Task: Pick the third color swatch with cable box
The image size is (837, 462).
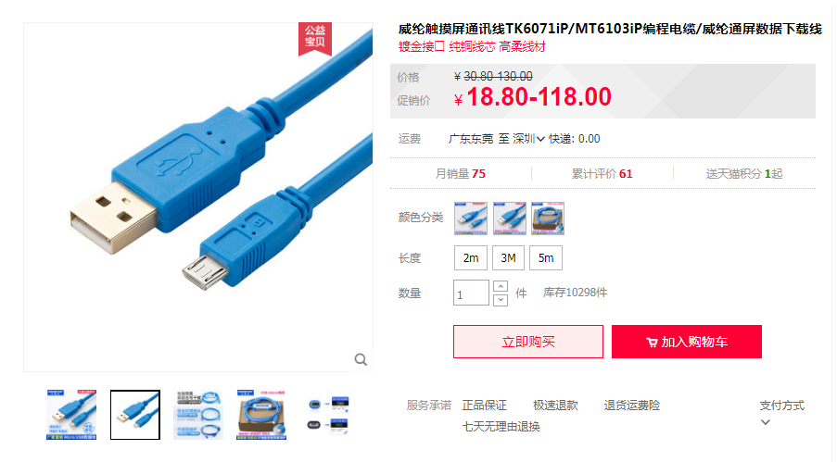Action: [x=548, y=219]
